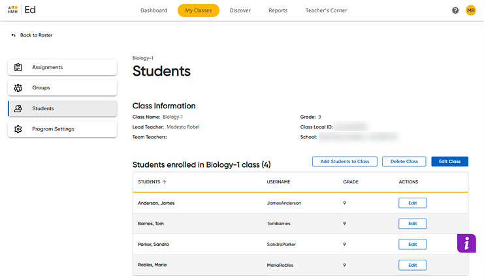This screenshot has height=276, width=484.
Task: Click the Edit Class button
Action: 450,161
